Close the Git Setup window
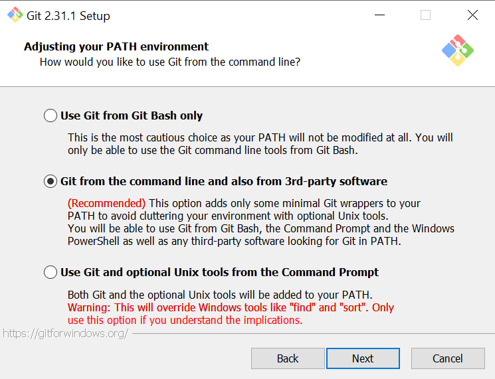 point(472,15)
